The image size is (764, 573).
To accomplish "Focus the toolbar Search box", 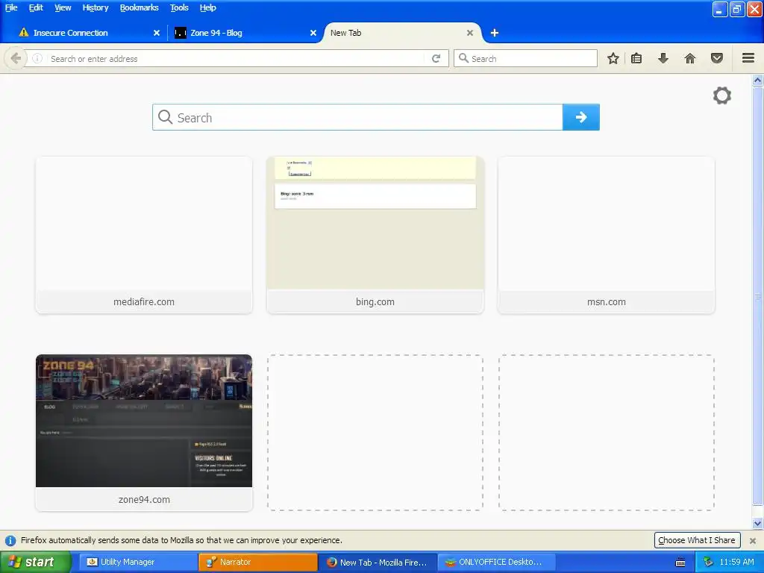I will tap(525, 58).
